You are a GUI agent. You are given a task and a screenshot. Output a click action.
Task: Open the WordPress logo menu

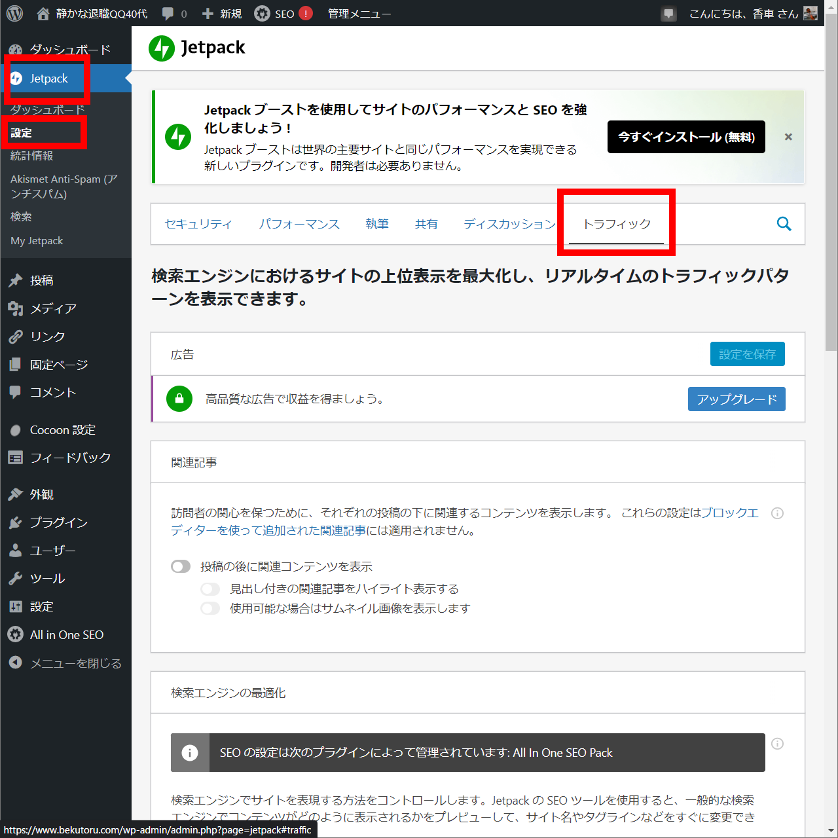pyautogui.click(x=14, y=13)
